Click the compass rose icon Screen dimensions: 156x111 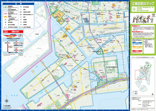point(6,101)
